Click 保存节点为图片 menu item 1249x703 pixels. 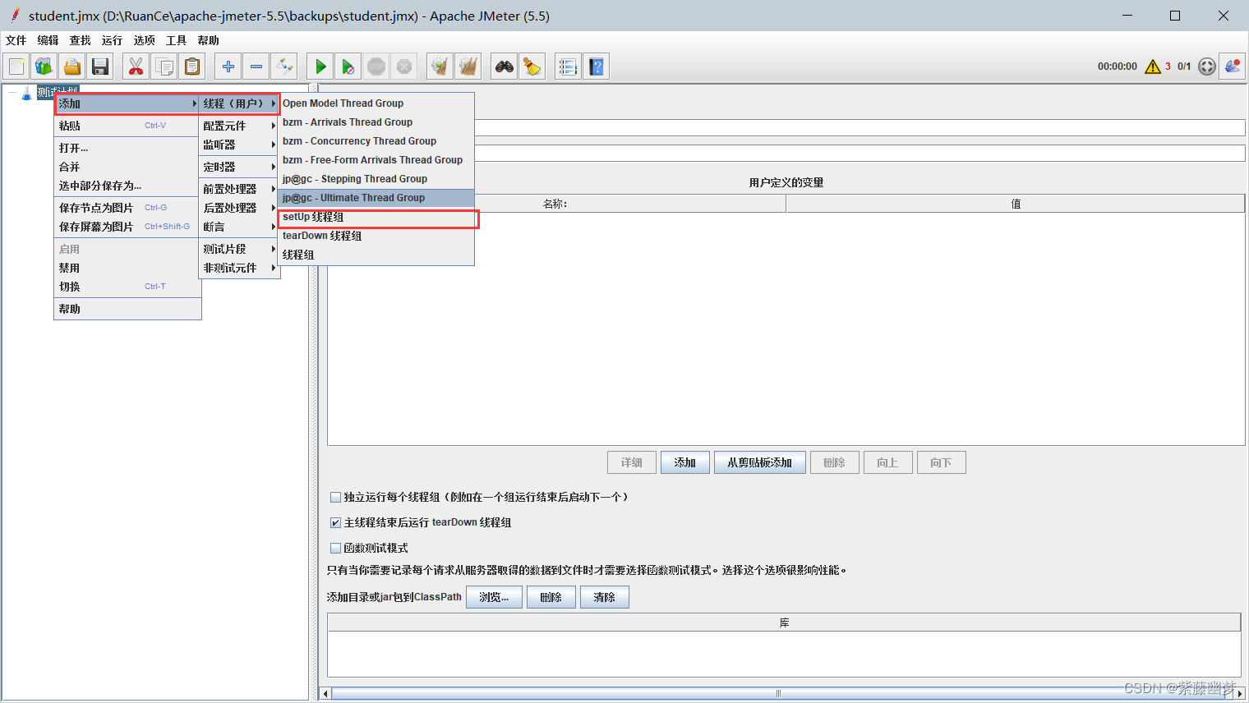pos(127,208)
